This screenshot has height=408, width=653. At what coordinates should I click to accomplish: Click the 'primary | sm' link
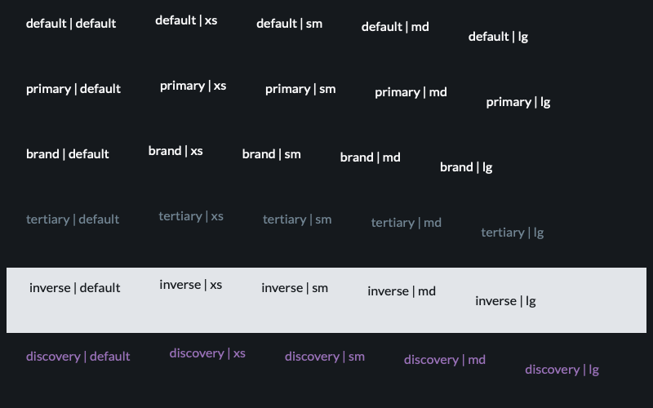click(x=300, y=89)
